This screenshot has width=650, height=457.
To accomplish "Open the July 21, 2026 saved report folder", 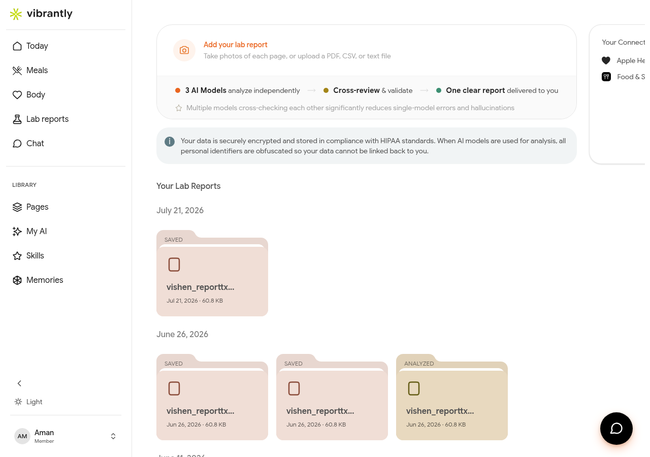I will pos(212,273).
